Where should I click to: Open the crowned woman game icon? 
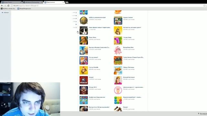(x=118, y=80)
